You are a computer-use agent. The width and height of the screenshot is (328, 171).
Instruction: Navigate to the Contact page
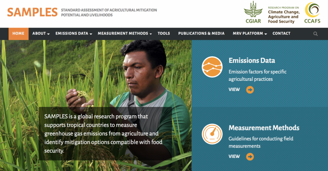[x=281, y=34]
